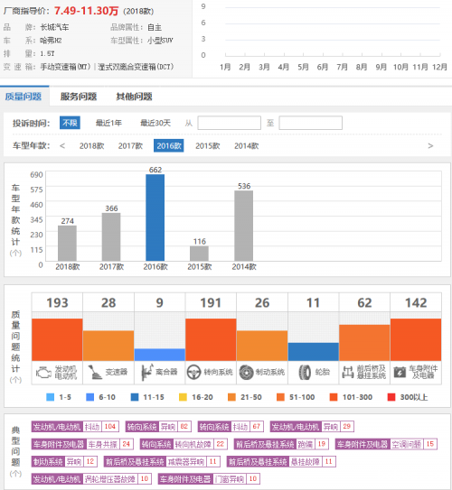The image size is (452, 490).
Task: Click the suspension system axle icon
Action: click(348, 372)
